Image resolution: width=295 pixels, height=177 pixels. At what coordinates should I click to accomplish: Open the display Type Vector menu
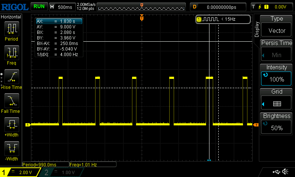click(x=276, y=26)
